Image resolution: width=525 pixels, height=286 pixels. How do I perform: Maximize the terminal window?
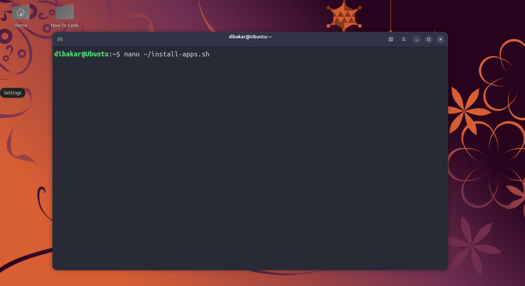428,39
